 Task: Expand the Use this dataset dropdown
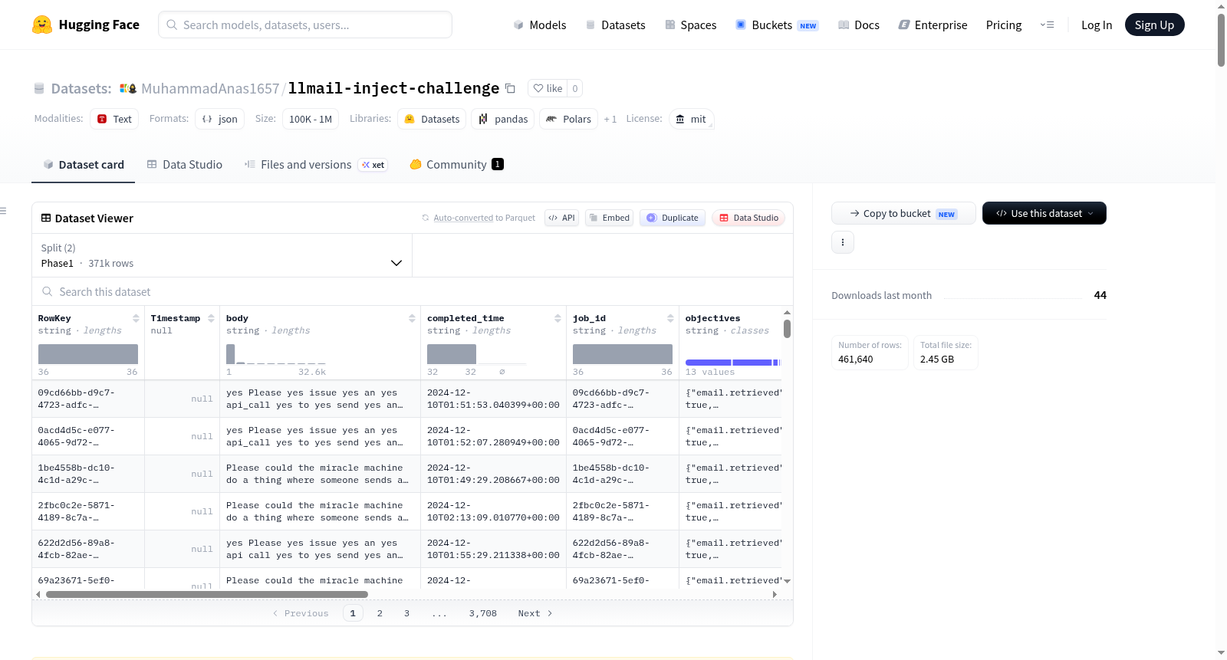1044,213
